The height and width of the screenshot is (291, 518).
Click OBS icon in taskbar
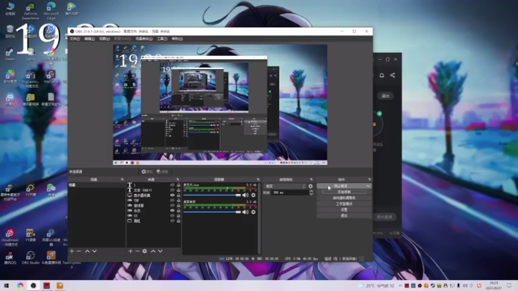(34, 286)
